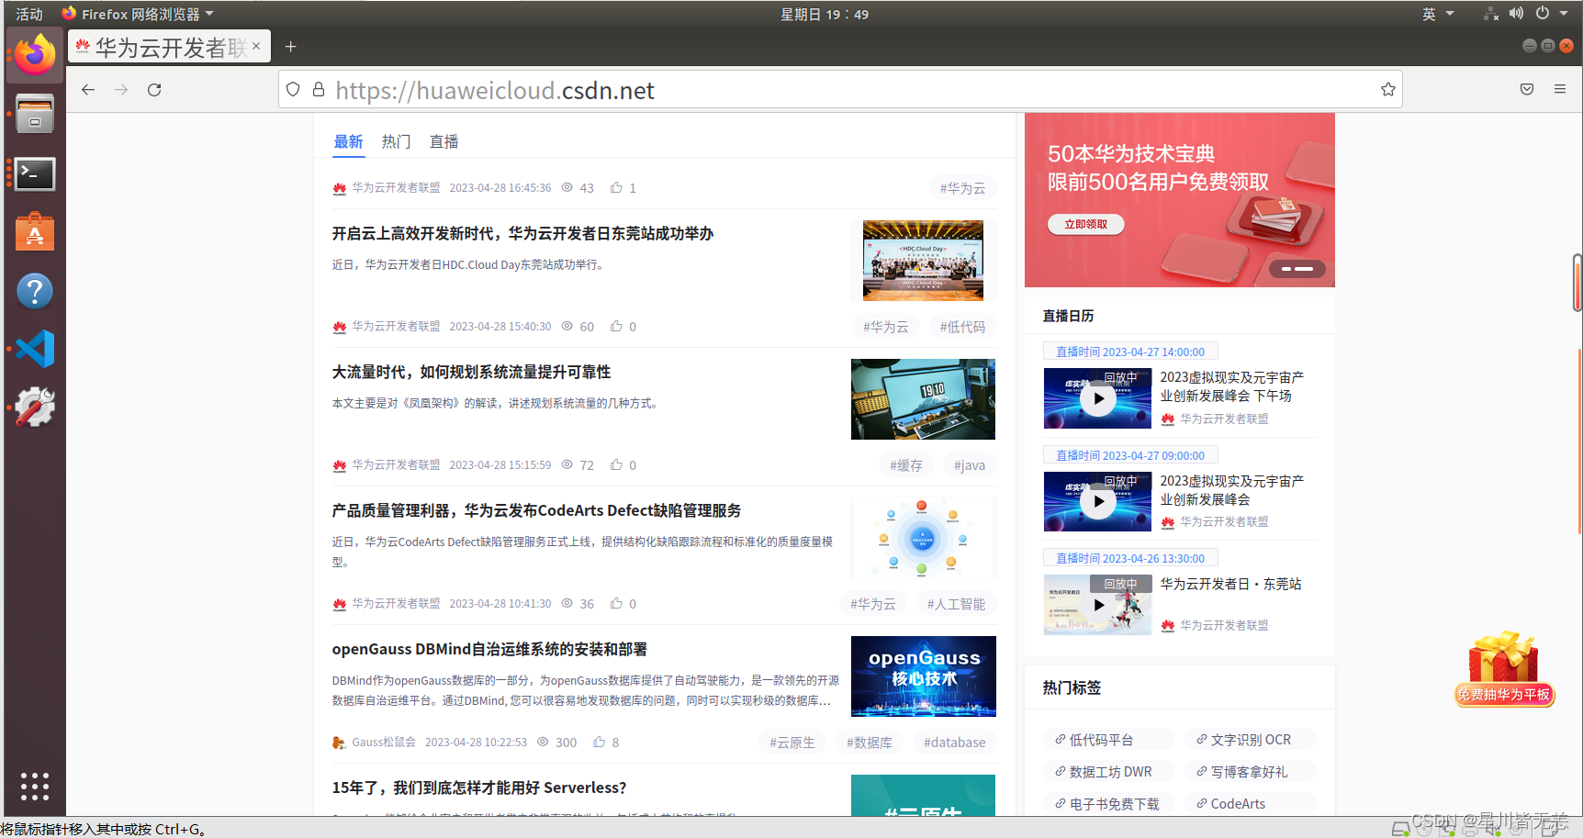This screenshot has width=1583, height=838.
Task: Open the power/system menu dropdown
Action: click(x=1550, y=14)
